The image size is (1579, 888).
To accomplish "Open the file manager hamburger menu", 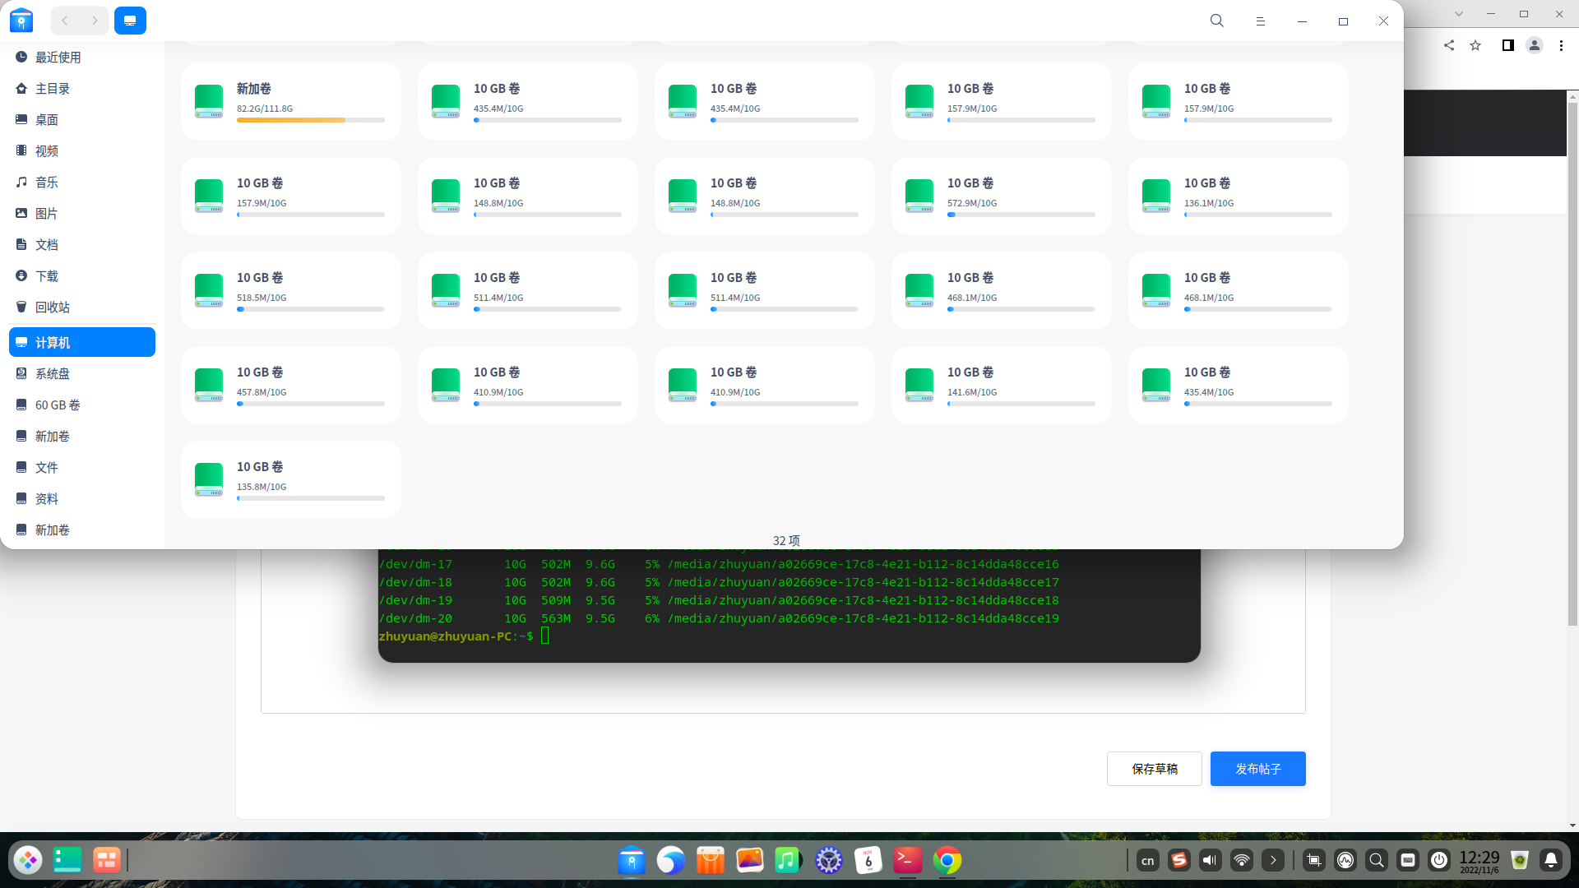I will pyautogui.click(x=1260, y=21).
